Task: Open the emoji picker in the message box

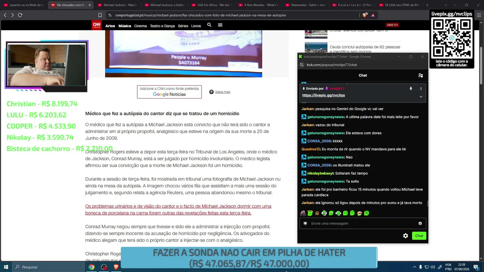Action: pyautogui.click(x=420, y=223)
